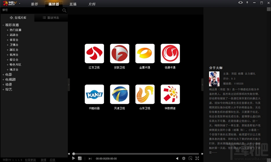Select the 播放列表 tab
271x162 pixels.
click(x=51, y=18)
